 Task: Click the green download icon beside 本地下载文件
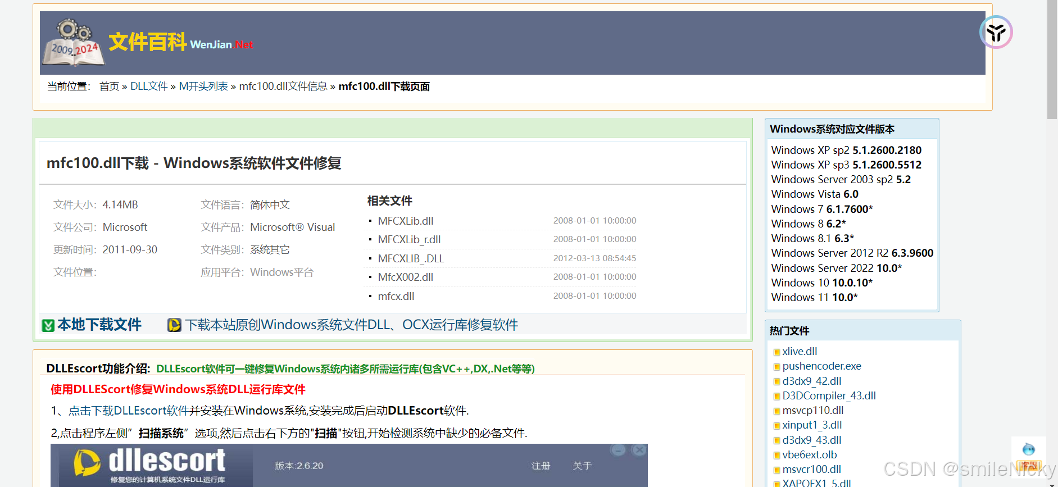[x=48, y=325]
